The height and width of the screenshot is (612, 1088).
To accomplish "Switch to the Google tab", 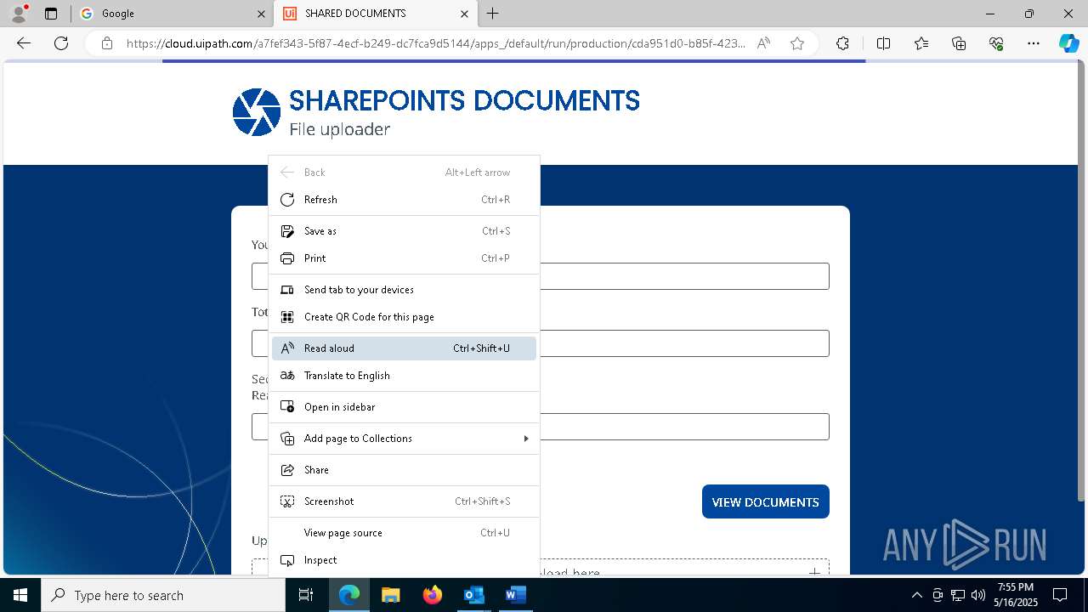I will coord(172,14).
